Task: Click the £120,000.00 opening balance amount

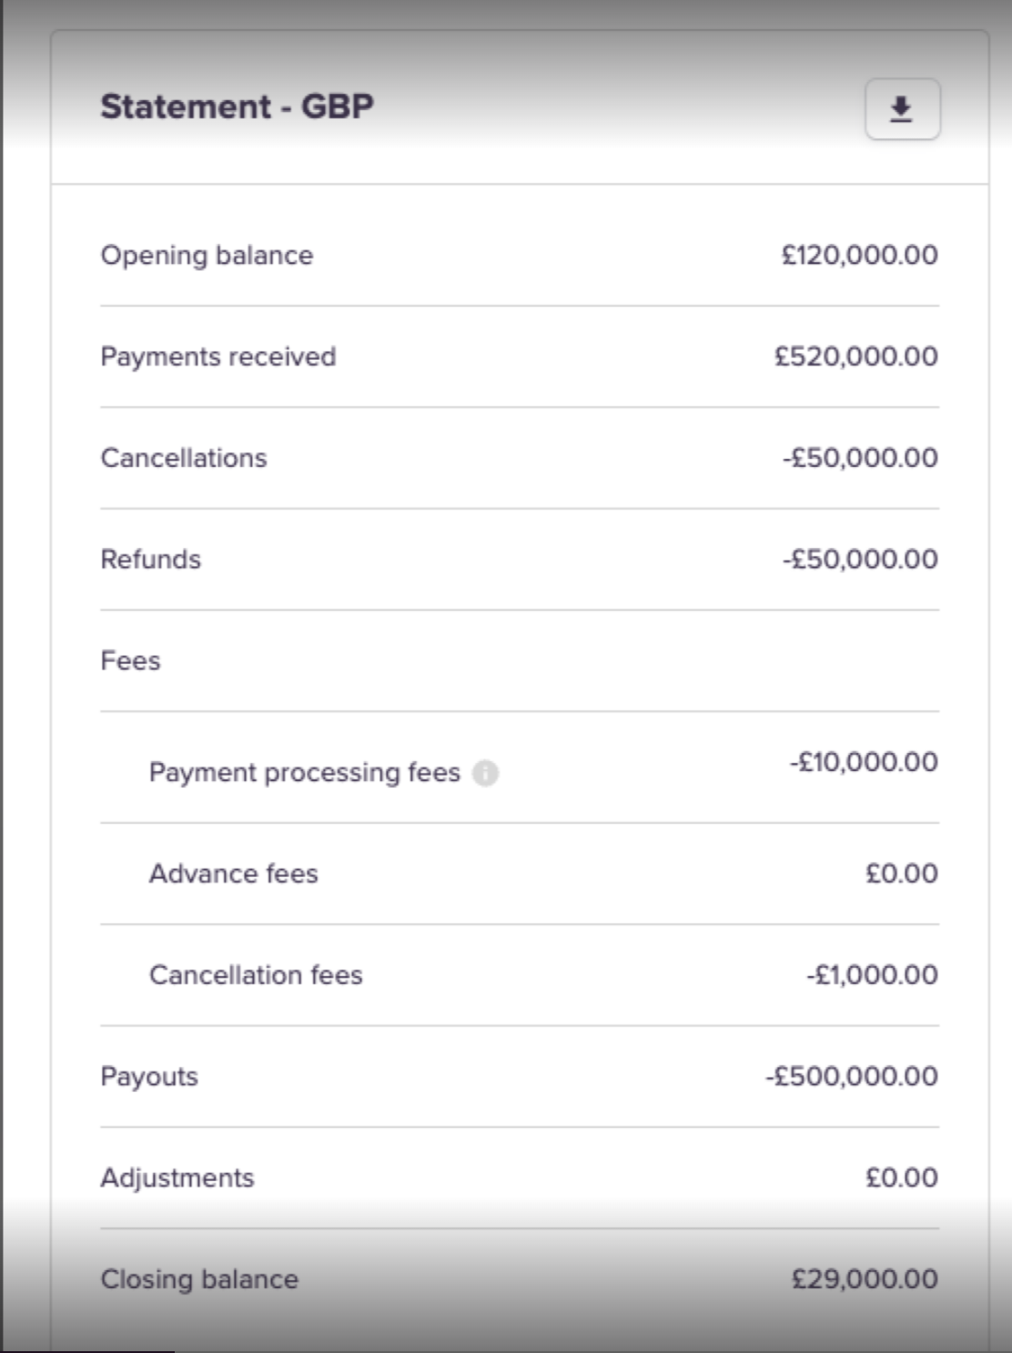Action: coord(859,255)
